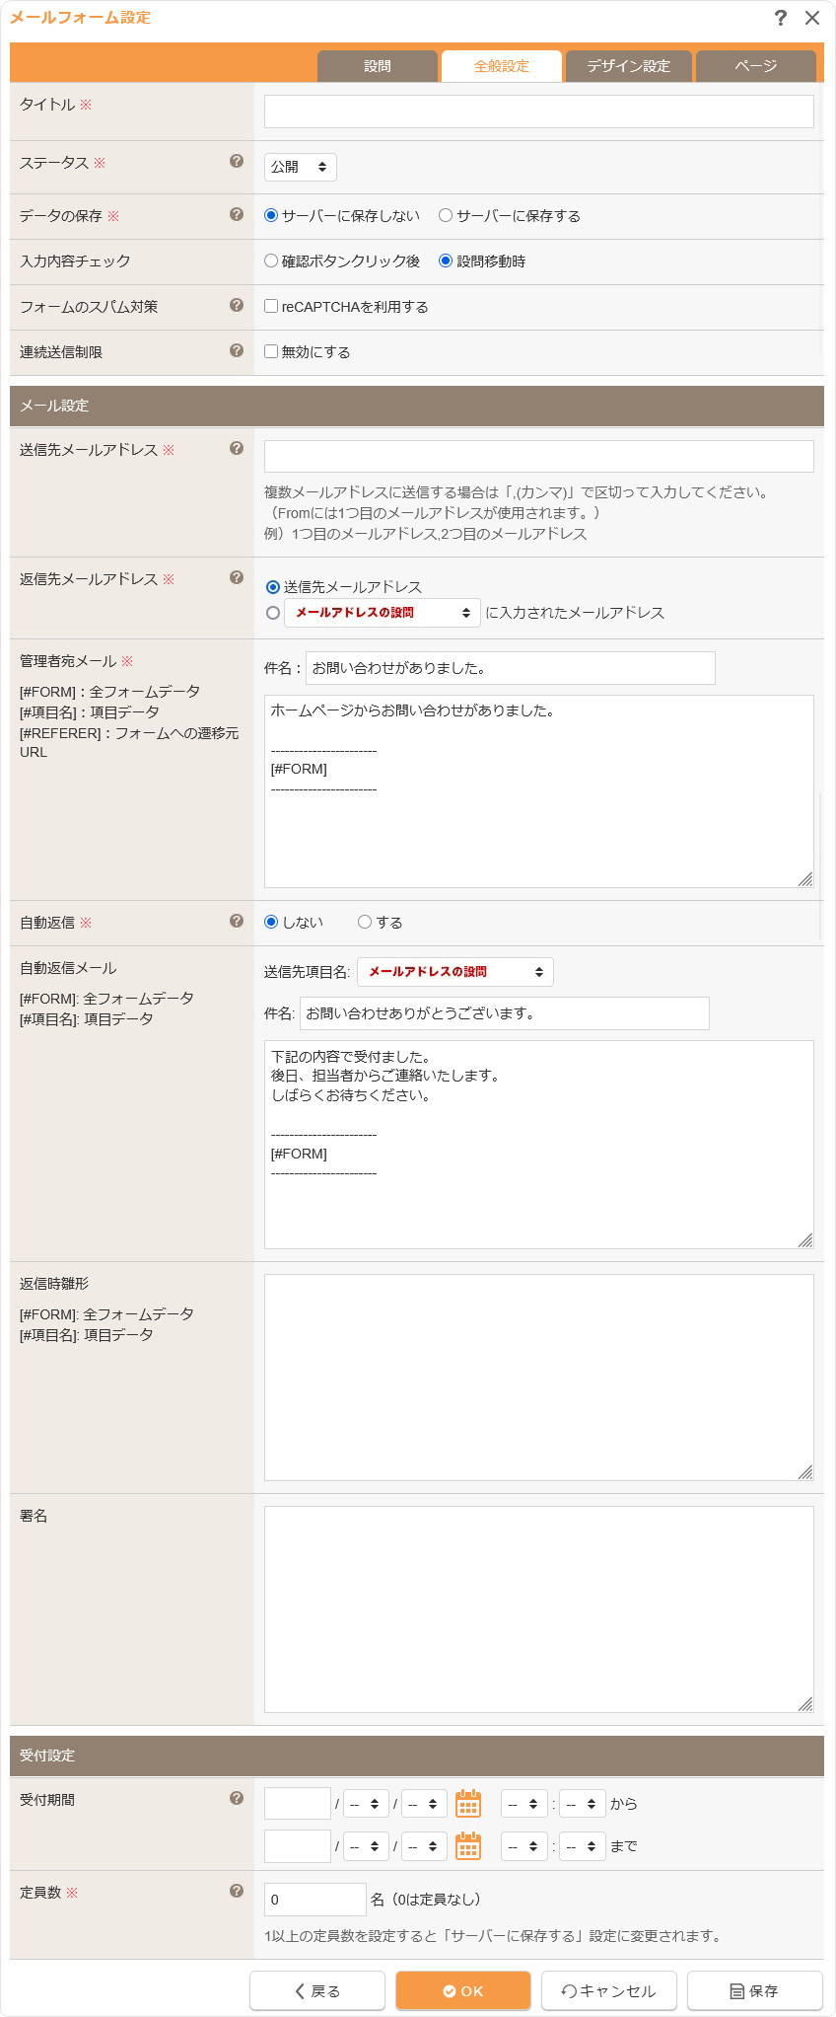Image resolution: width=836 pixels, height=2017 pixels.
Task: Click the help icon beside データの保存
Action: click(x=237, y=214)
